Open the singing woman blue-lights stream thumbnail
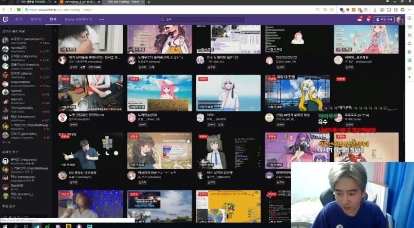The width and height of the screenshot is (414, 228). pyautogui.click(x=91, y=206)
